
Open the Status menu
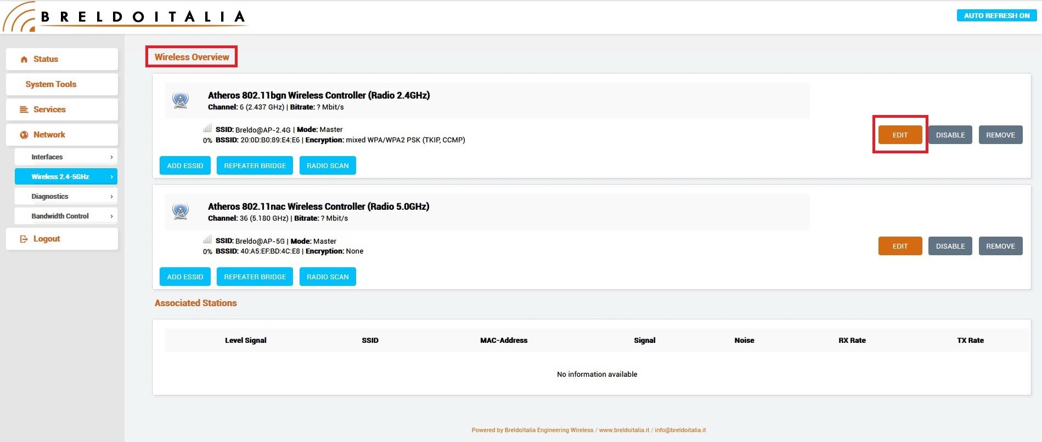pos(62,59)
